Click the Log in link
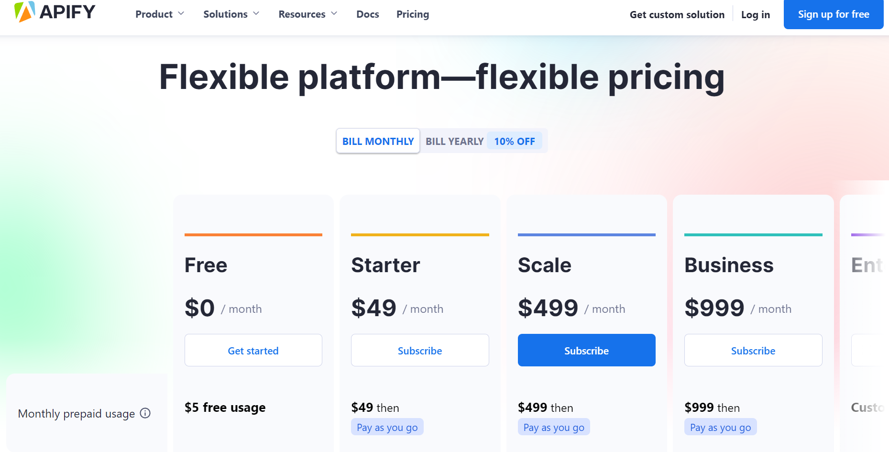This screenshot has height=452, width=889. click(x=756, y=15)
